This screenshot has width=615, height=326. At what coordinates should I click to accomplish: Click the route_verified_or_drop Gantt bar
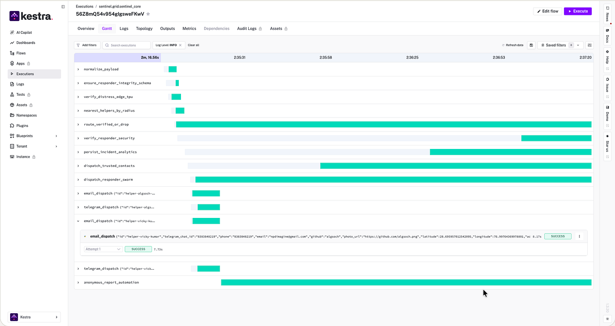(x=383, y=124)
